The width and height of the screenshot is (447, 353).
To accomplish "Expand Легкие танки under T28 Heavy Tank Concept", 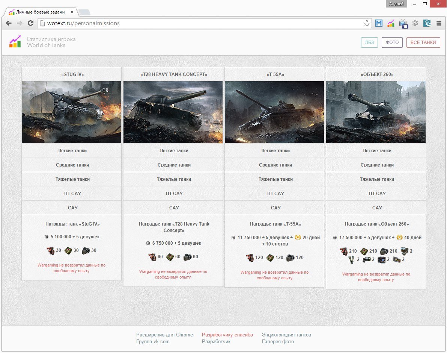I will [173, 150].
